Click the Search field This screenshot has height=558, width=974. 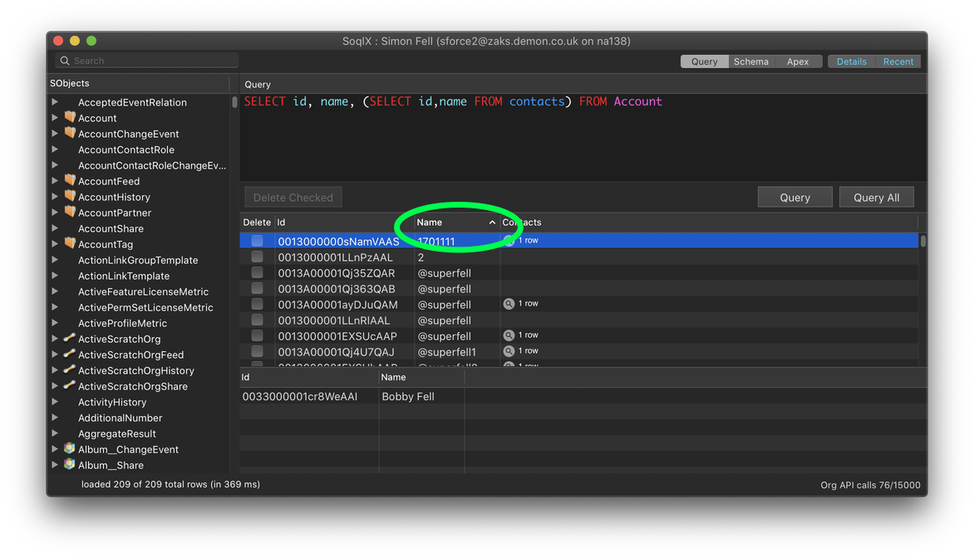point(147,61)
